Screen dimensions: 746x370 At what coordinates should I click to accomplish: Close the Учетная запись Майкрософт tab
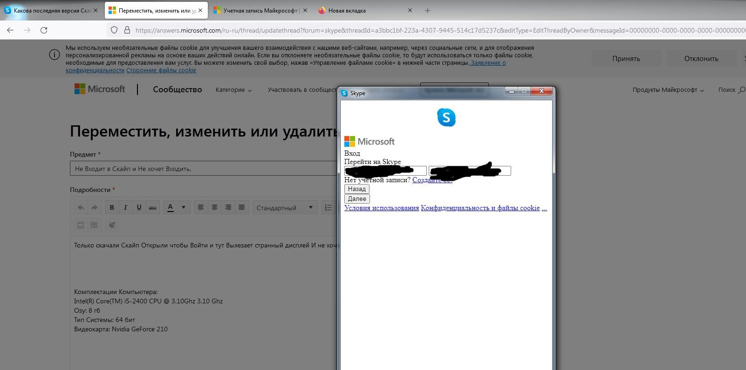[x=305, y=10]
